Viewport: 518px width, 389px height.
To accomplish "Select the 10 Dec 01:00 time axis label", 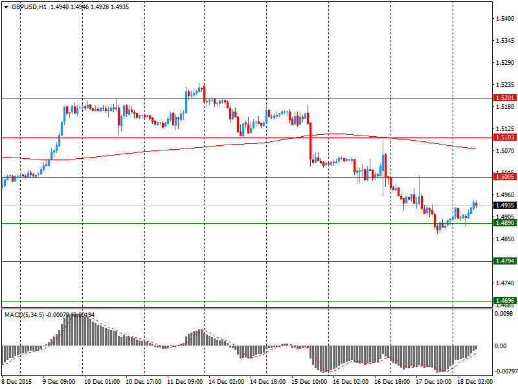I will point(102,382).
